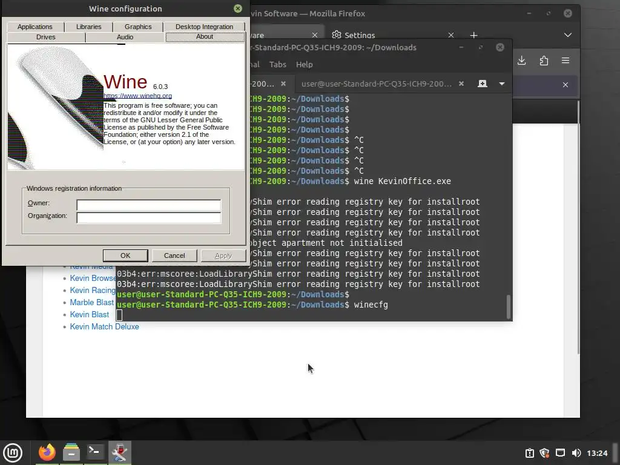The height and width of the screenshot is (465, 620).
Task: Select the Desktop Integration tab
Action: (x=205, y=27)
